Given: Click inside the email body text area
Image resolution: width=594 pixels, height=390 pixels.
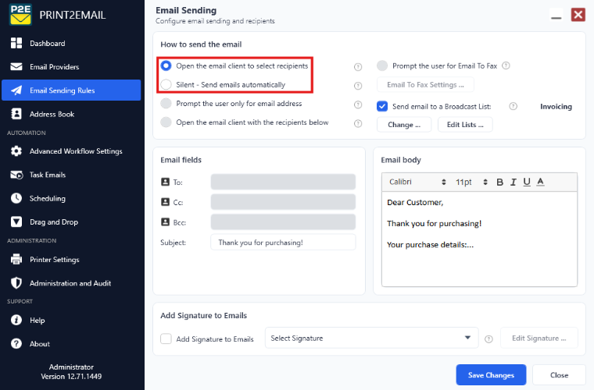Looking at the screenshot, I should point(479,239).
